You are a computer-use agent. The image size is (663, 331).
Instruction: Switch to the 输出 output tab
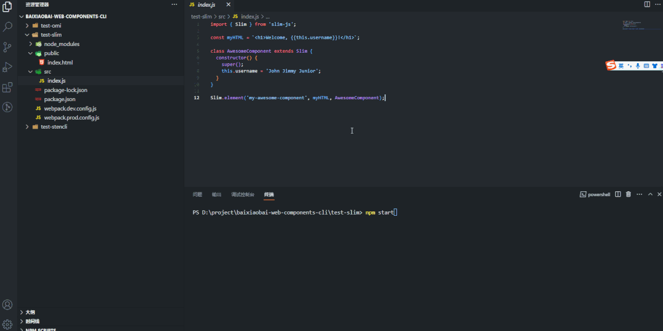pyautogui.click(x=216, y=194)
